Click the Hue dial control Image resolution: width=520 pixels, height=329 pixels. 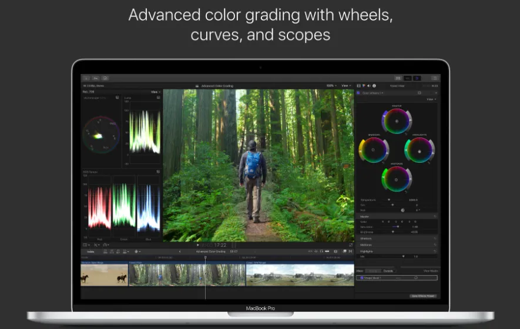(402, 210)
